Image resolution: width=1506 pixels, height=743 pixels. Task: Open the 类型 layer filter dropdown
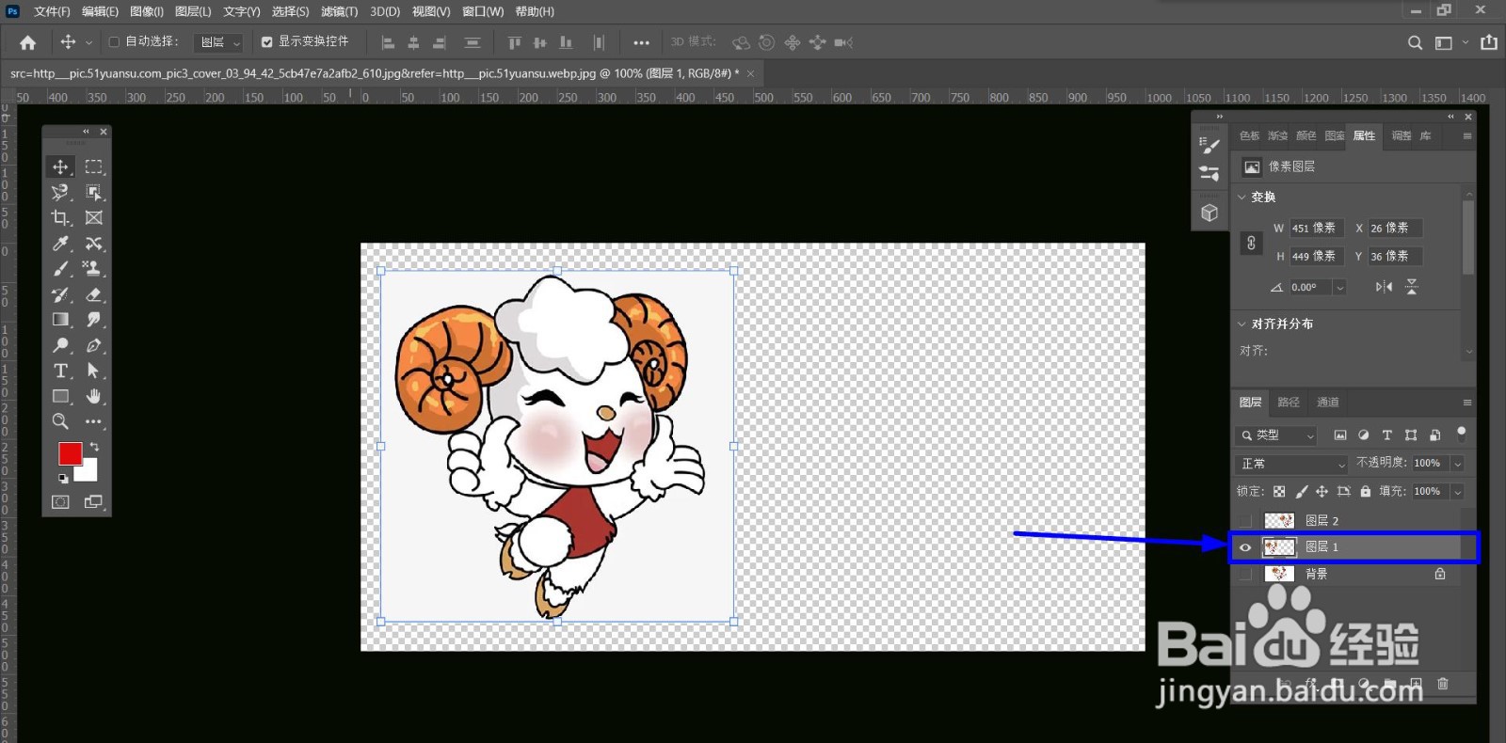click(1275, 435)
